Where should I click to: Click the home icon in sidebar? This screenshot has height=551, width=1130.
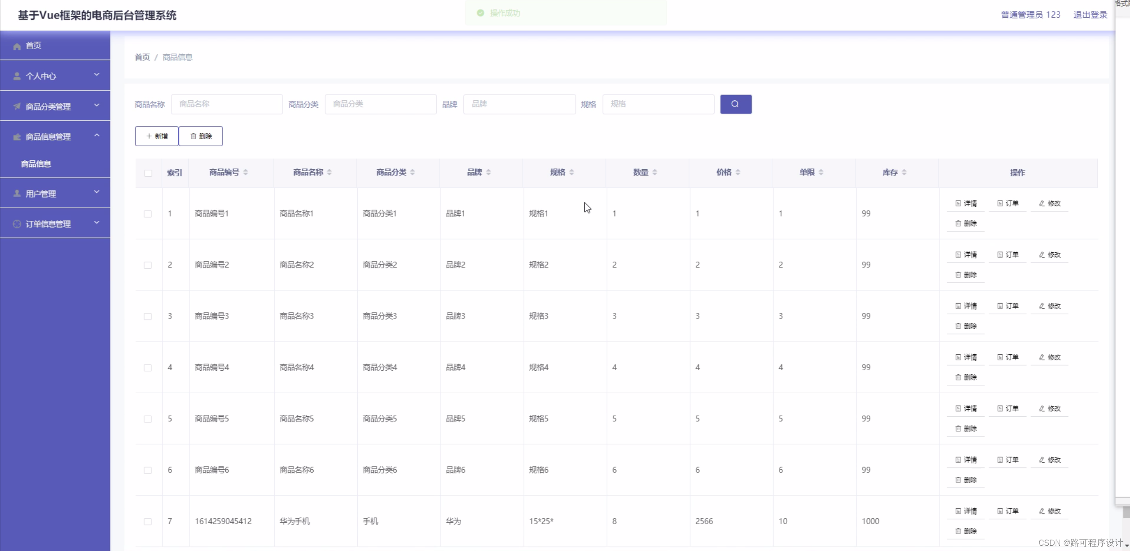pos(17,46)
